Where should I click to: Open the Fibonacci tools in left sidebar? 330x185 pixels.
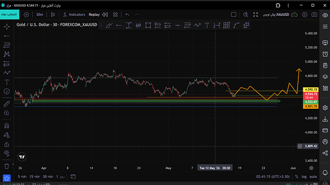[x=7, y=45]
